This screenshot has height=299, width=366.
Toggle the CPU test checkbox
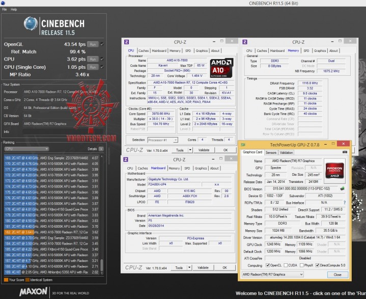(x=102, y=59)
